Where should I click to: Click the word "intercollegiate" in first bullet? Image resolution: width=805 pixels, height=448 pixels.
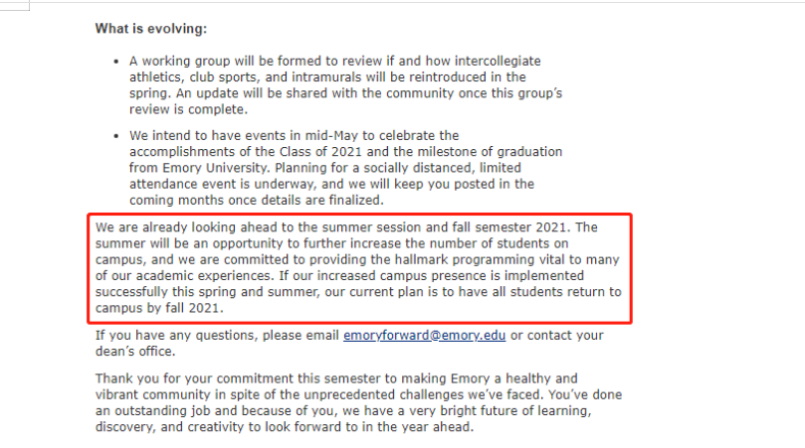pos(498,61)
